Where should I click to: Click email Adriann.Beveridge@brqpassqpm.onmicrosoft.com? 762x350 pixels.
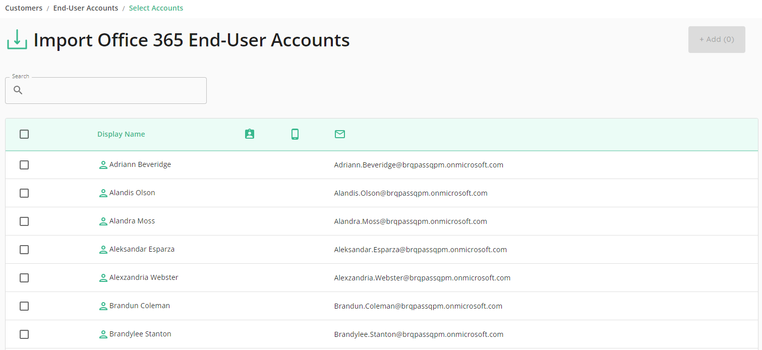[x=419, y=165]
